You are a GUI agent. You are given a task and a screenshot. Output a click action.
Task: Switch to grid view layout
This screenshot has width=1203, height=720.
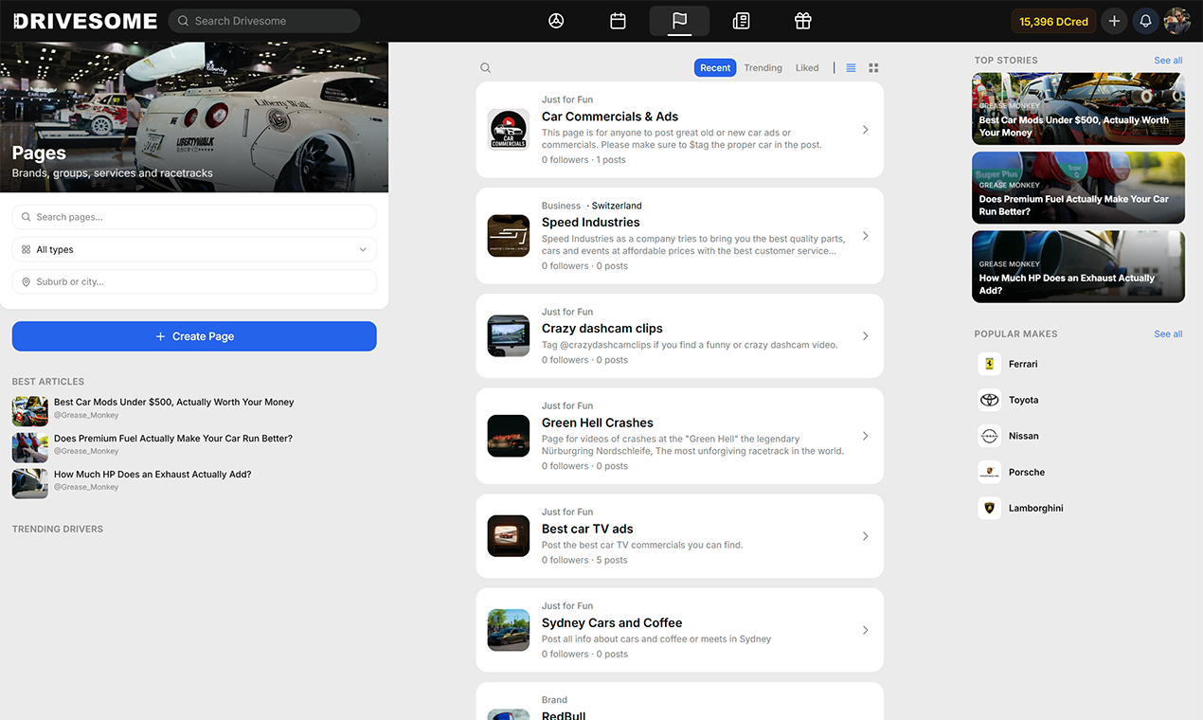pyautogui.click(x=873, y=68)
